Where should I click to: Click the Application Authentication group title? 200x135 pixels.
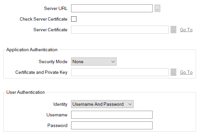click(32, 50)
